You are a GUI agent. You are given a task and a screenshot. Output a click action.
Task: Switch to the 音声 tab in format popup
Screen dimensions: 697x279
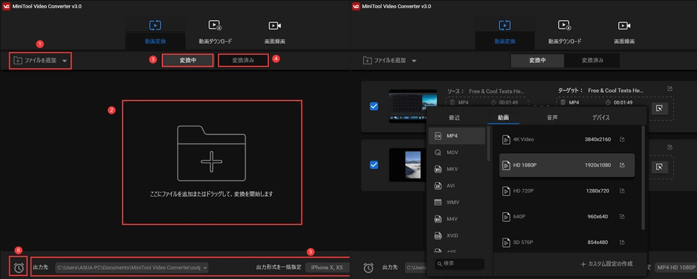coord(551,117)
